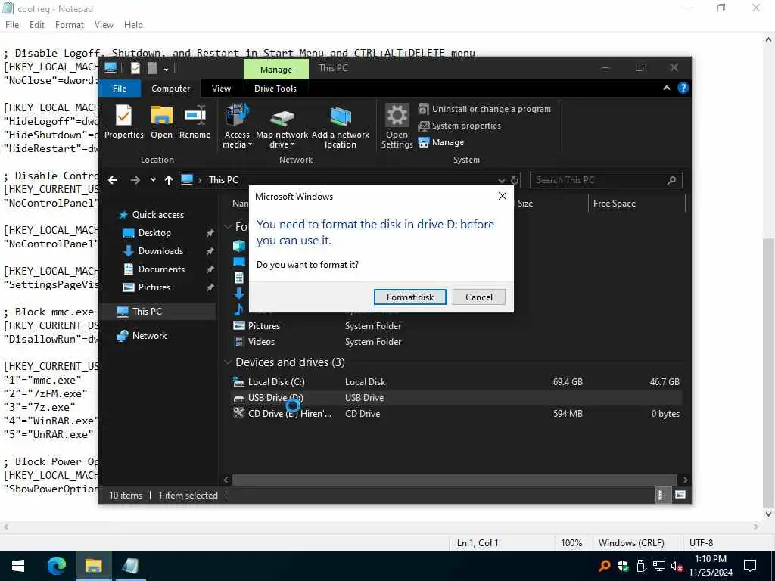Select Local Disk (C:) drive

tap(456, 382)
